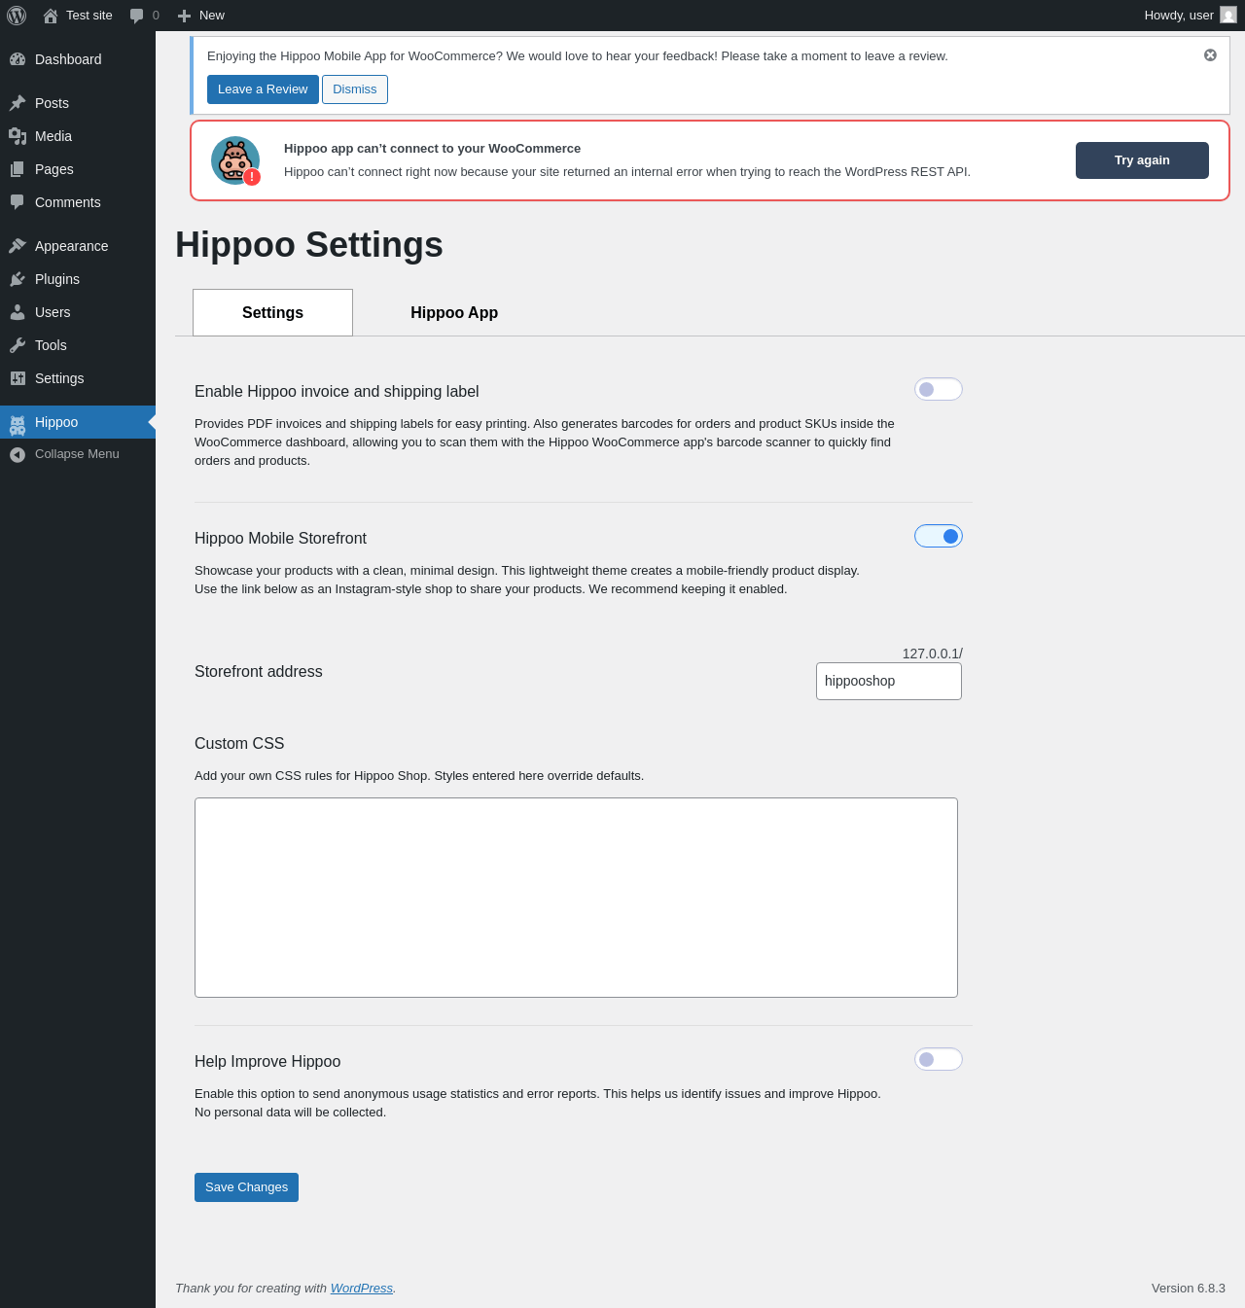
Task: Click the Pages sidebar icon
Action: 18,169
